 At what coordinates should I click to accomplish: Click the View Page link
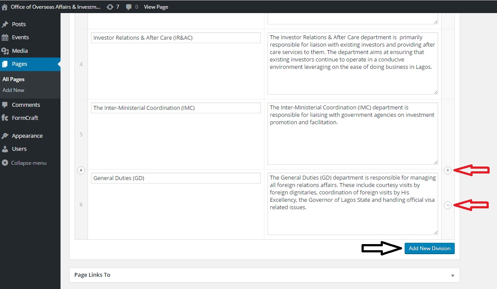tap(156, 7)
